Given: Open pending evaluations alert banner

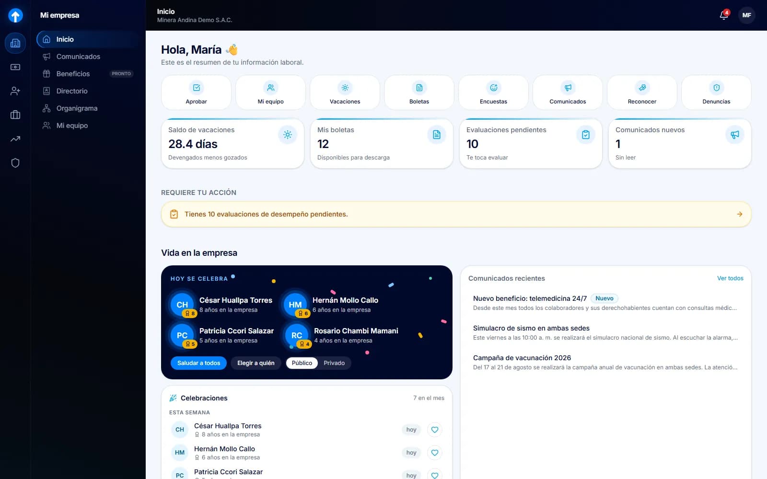Looking at the screenshot, I should click(456, 214).
